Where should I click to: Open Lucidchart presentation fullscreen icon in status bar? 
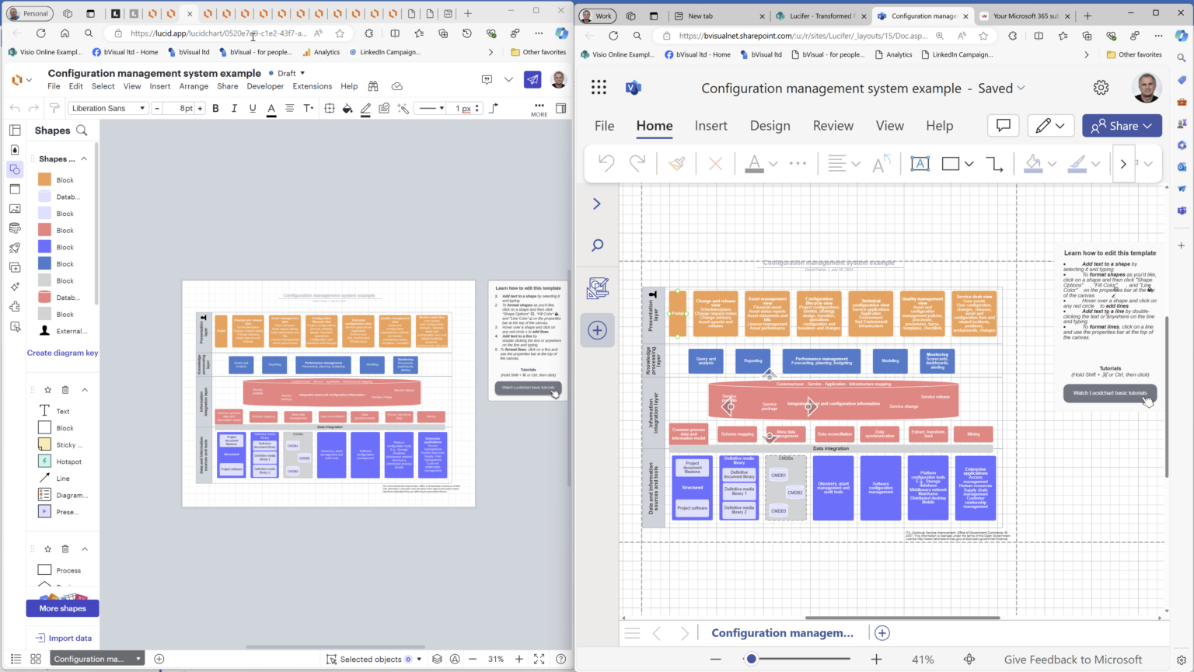(539, 659)
